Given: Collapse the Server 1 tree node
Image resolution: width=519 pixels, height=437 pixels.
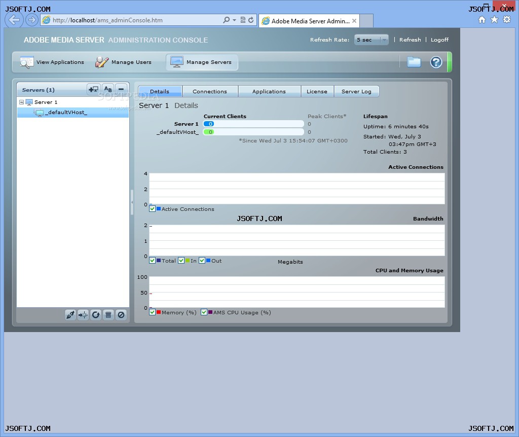Looking at the screenshot, I should [x=21, y=102].
